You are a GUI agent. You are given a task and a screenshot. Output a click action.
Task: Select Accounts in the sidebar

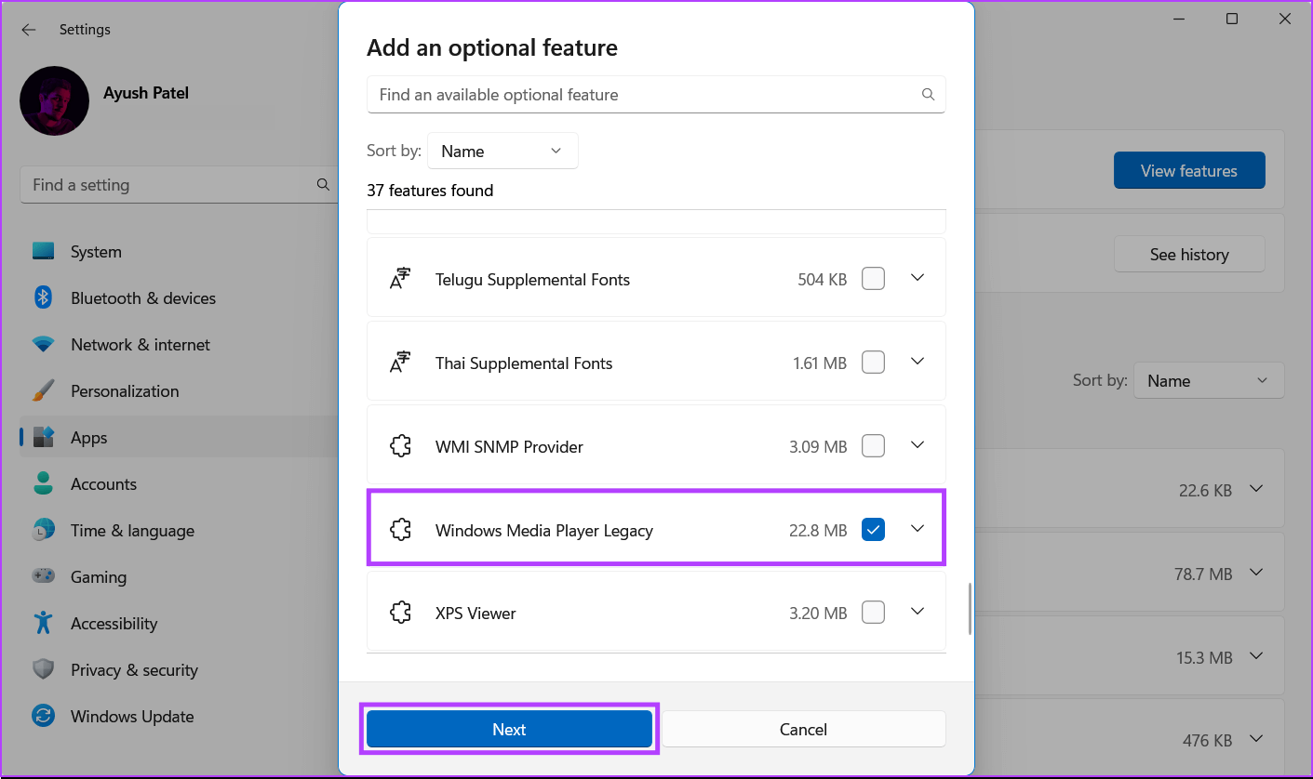pos(179,484)
